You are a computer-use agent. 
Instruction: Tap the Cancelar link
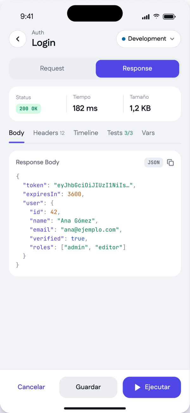31,387
